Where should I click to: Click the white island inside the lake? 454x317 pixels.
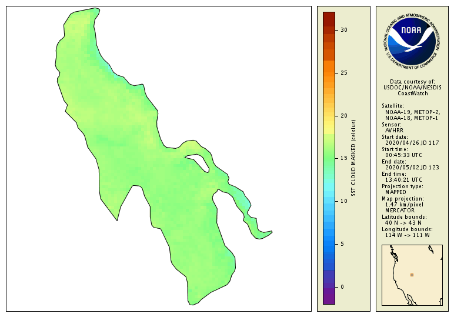point(199,162)
